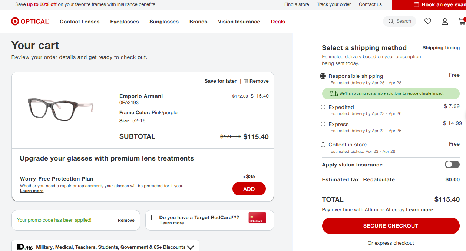
Task: Click the calendar icon for booking an eye exam
Action: coord(416,5)
